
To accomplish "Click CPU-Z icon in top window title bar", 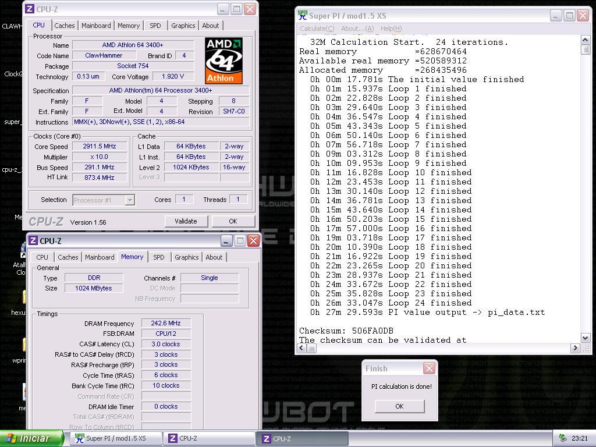I will click(30, 9).
